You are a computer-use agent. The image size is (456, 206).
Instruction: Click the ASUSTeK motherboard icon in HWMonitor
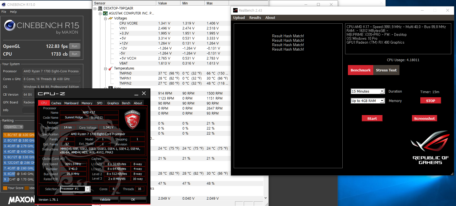click(105, 13)
